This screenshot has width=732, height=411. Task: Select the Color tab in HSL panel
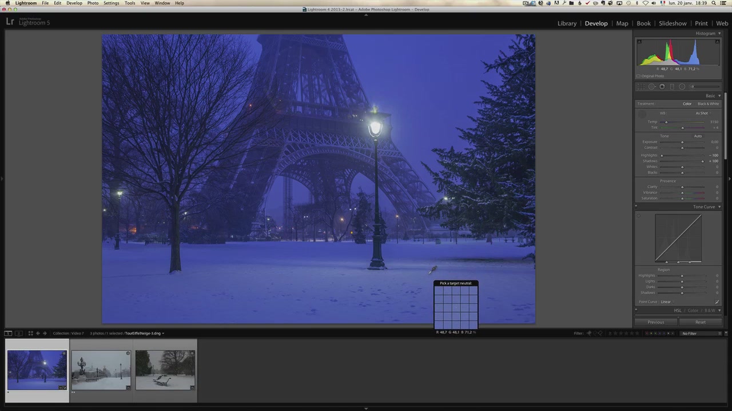693,311
